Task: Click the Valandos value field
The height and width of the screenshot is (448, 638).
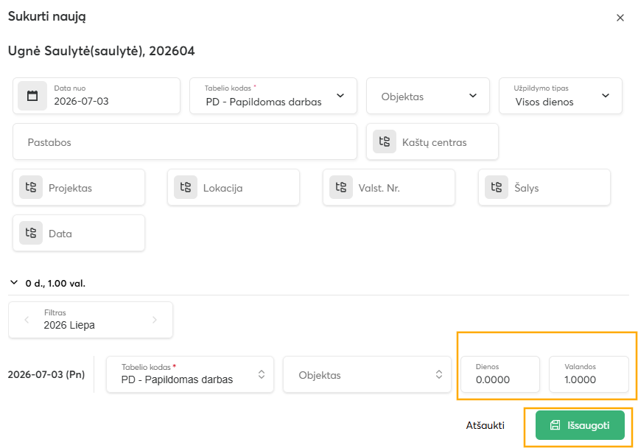Action: pyautogui.click(x=589, y=374)
